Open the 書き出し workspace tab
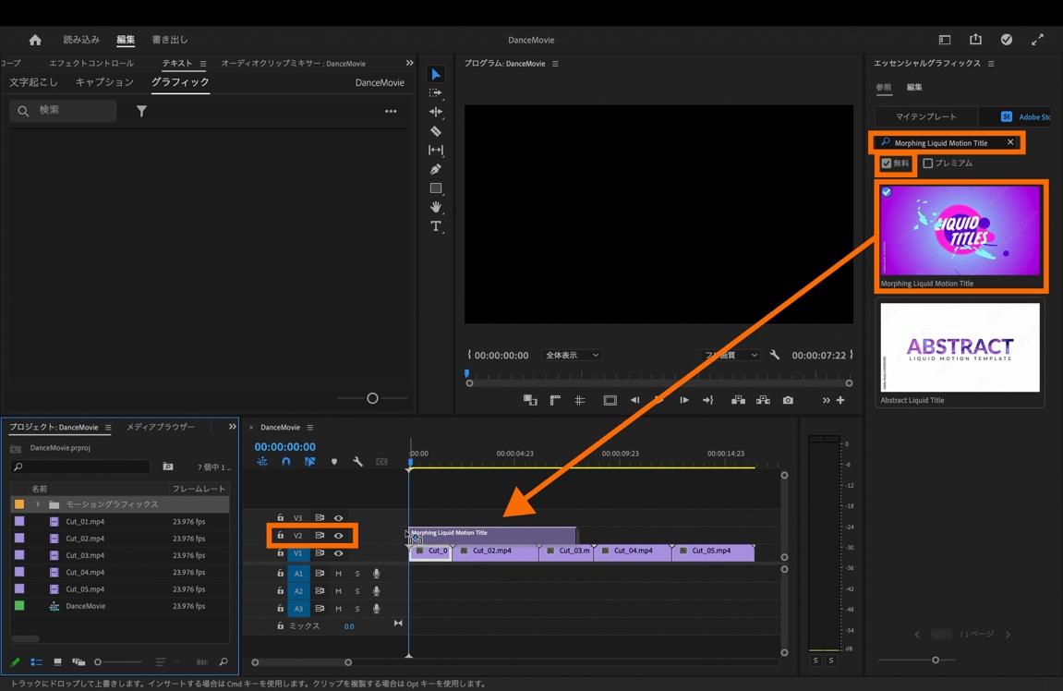 pyautogui.click(x=170, y=40)
